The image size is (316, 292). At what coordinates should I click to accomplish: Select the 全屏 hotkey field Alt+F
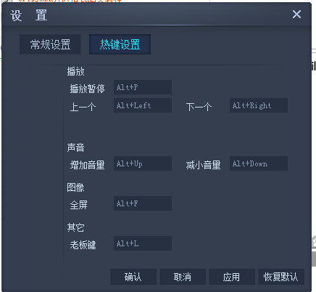pos(143,203)
